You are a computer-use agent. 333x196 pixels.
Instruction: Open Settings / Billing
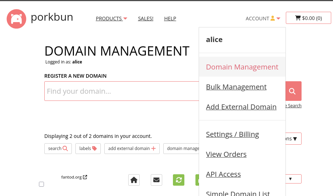(232, 134)
